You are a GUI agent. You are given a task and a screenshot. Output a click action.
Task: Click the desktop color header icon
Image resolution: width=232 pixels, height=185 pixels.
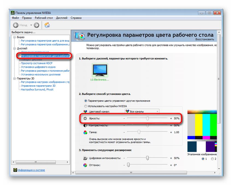coord(80,36)
